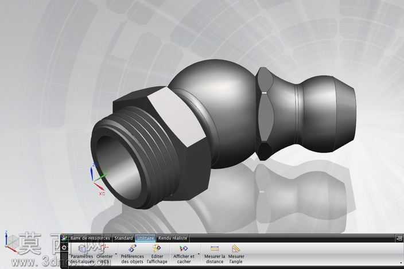Switch to the Standard tab
Screen dimensions: 404x269
[x=123, y=238]
